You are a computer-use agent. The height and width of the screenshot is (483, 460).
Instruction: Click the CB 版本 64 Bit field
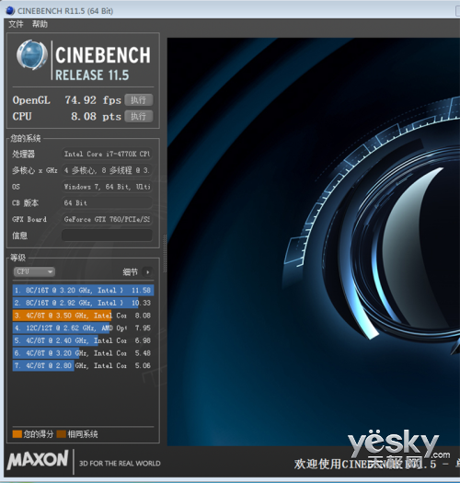click(x=107, y=202)
